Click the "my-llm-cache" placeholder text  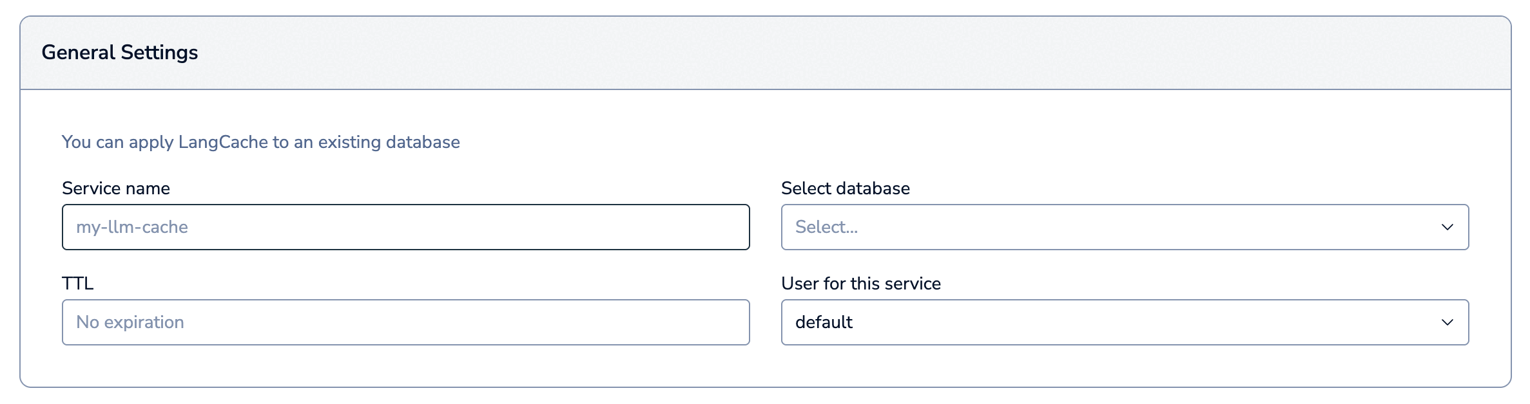pyautogui.click(x=132, y=227)
